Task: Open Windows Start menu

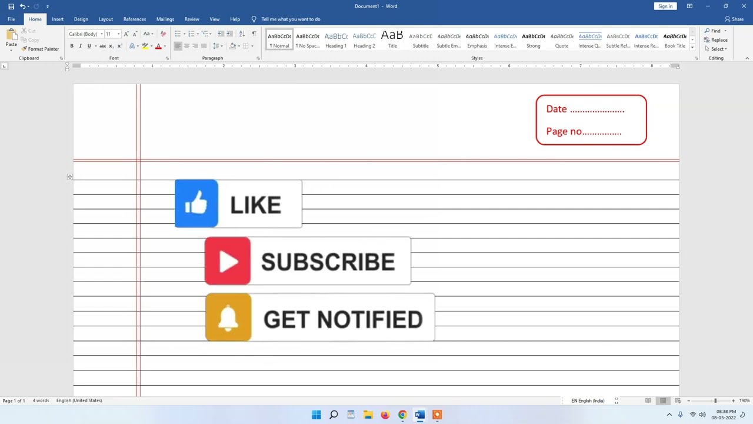Action: [316, 415]
